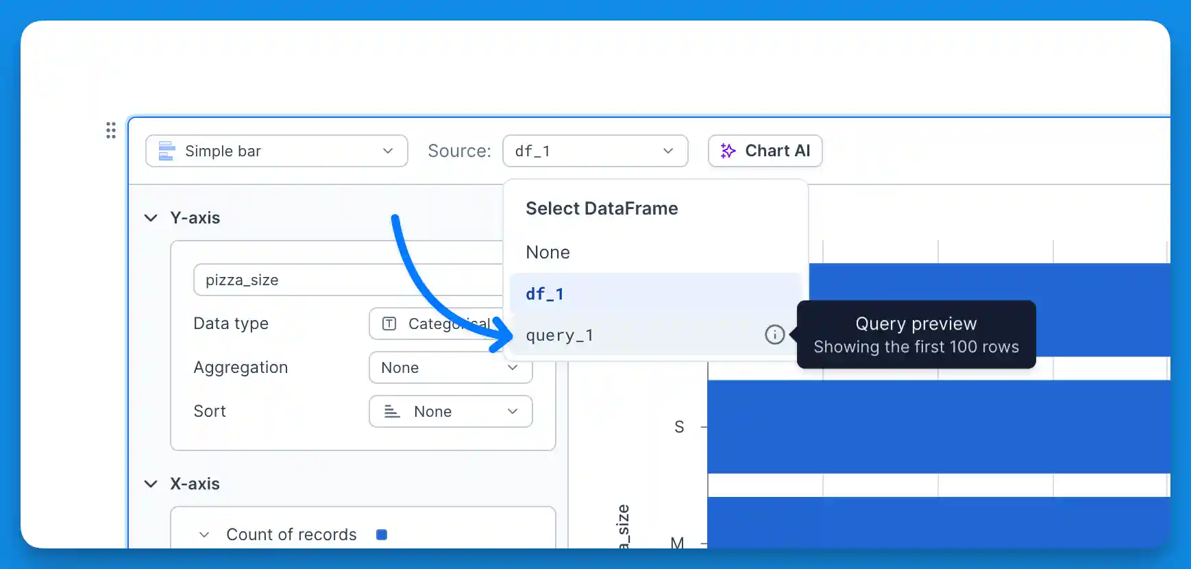Open the Source dropdown showing df_1
1191x569 pixels.
pyautogui.click(x=595, y=151)
